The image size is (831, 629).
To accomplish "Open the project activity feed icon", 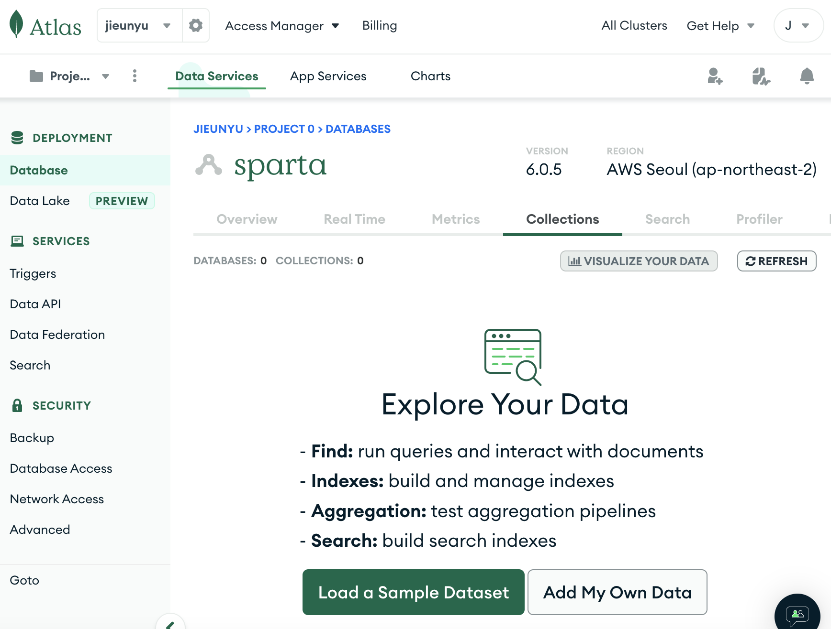I will [x=761, y=76].
